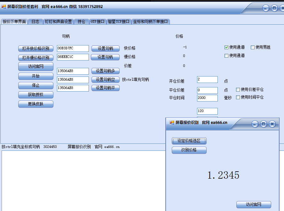
Task: Focus the 开仓价差 input field
Action: (x=207, y=79)
